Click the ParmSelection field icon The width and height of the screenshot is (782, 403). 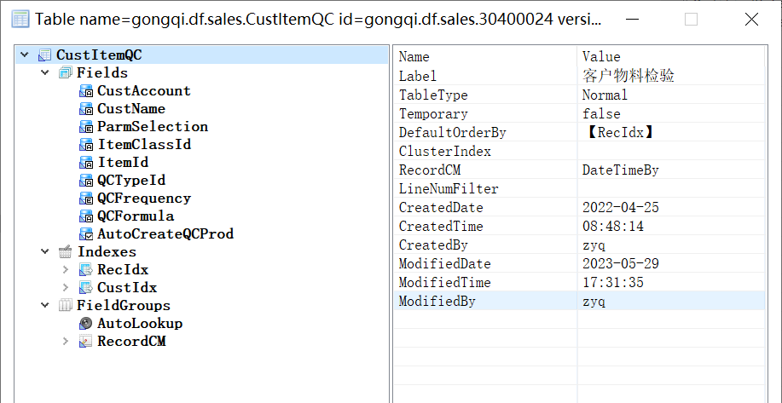click(x=86, y=127)
